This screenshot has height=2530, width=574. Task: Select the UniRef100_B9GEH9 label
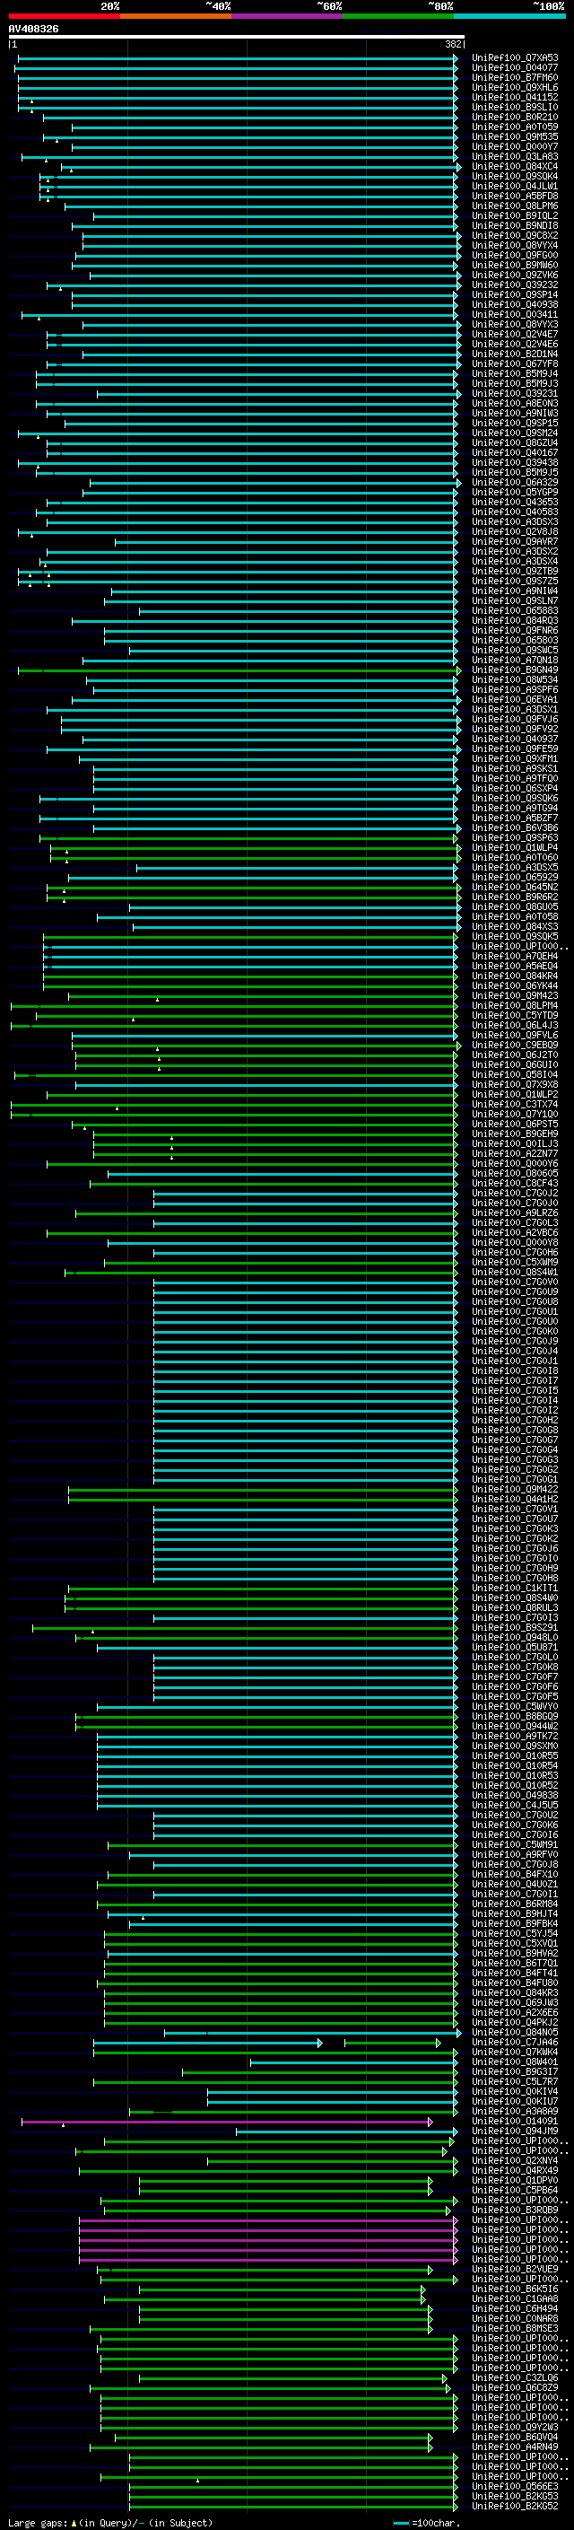coord(515,1134)
